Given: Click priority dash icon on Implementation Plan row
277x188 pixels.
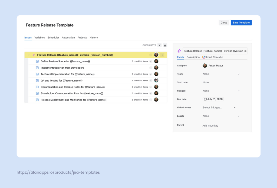Looking at the screenshot, I should pos(151,68).
